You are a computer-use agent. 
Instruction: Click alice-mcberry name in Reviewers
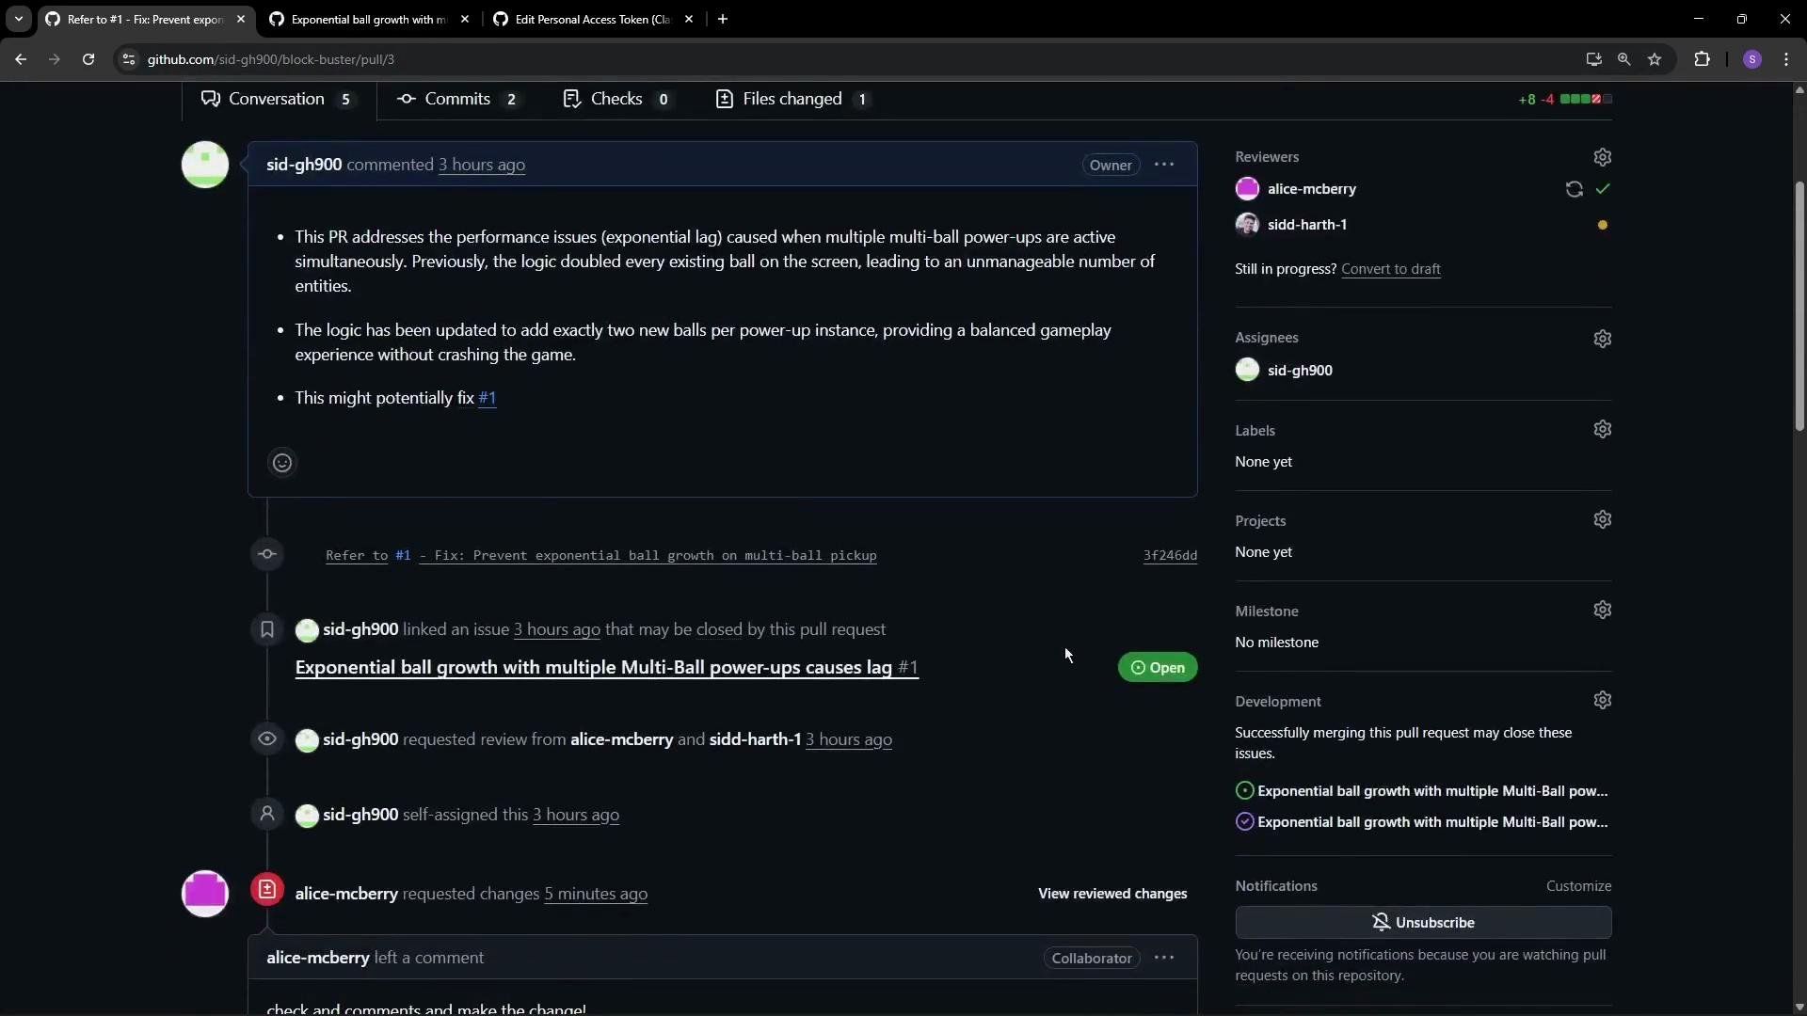[1311, 189]
